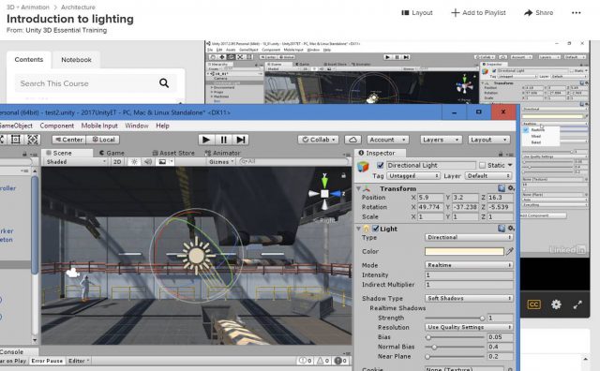The width and height of the screenshot is (600, 371).
Task: Select the directional light sun gizmo
Action: [197, 256]
